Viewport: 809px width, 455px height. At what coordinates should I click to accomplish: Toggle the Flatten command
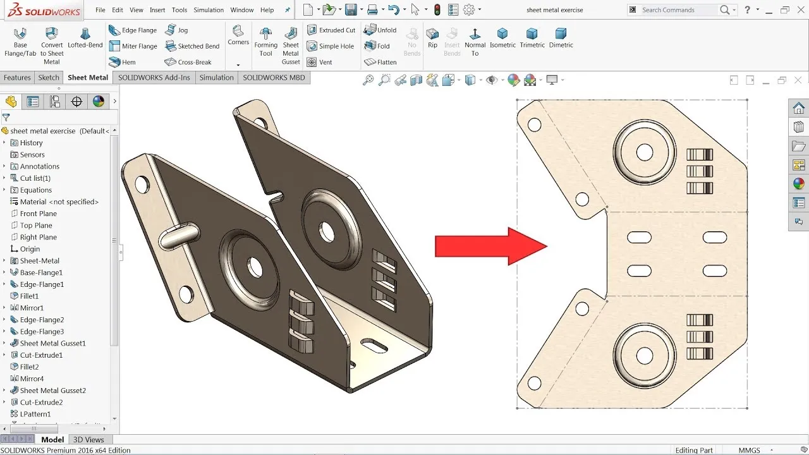coord(380,62)
